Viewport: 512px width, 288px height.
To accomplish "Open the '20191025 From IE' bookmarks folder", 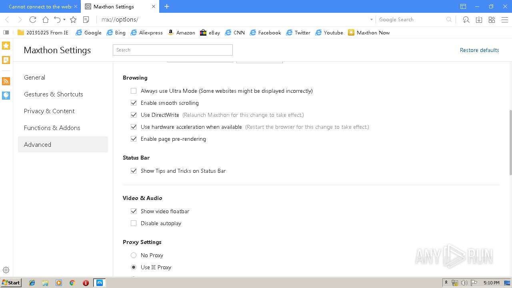I will (x=43, y=32).
